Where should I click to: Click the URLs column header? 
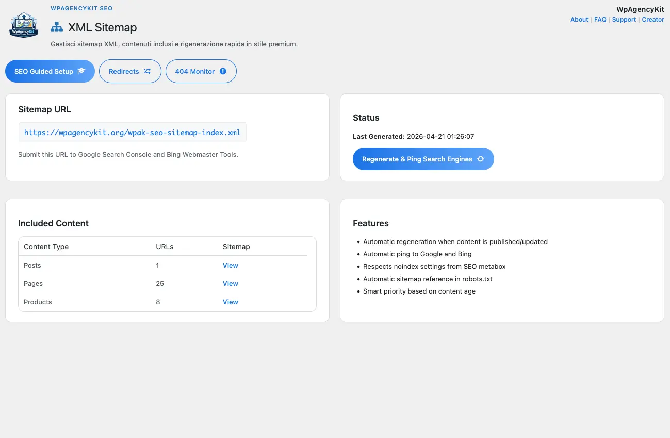[x=165, y=247]
